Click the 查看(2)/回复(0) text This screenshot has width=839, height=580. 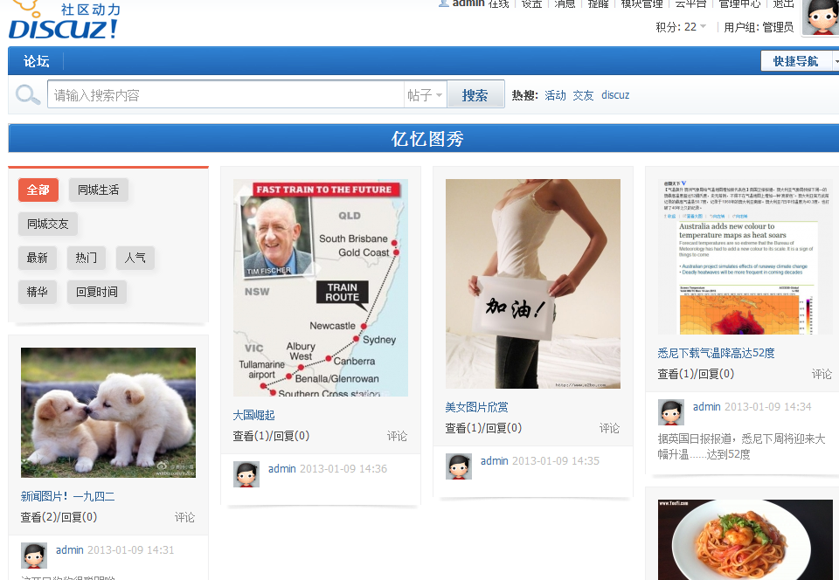click(x=59, y=517)
